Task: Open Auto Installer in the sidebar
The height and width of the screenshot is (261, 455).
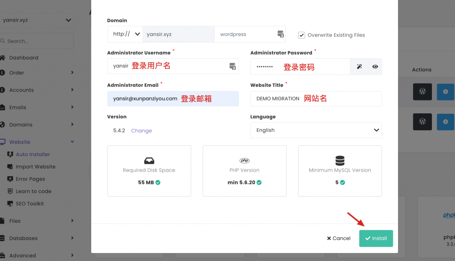Action: pyautogui.click(x=33, y=154)
